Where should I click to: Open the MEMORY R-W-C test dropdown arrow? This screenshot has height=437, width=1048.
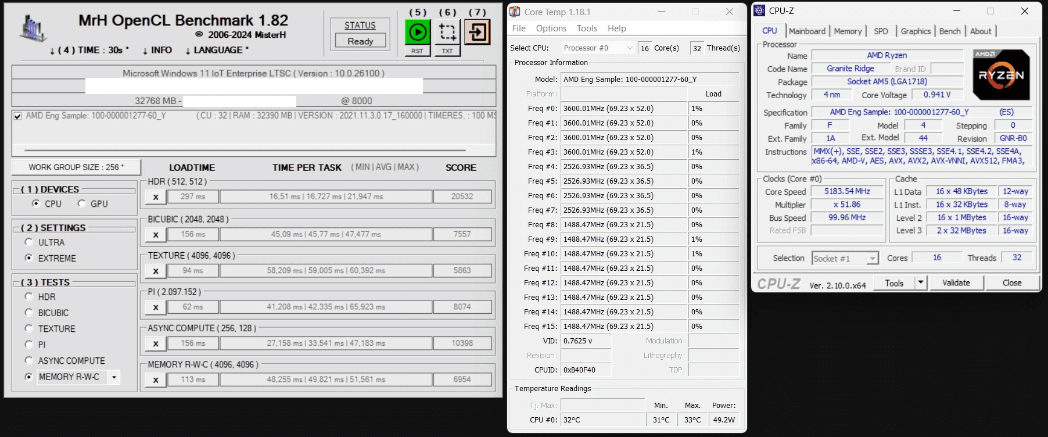114,377
